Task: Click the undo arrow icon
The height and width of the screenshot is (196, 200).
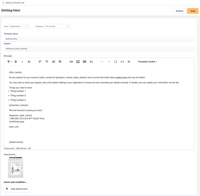Action: tap(102, 62)
